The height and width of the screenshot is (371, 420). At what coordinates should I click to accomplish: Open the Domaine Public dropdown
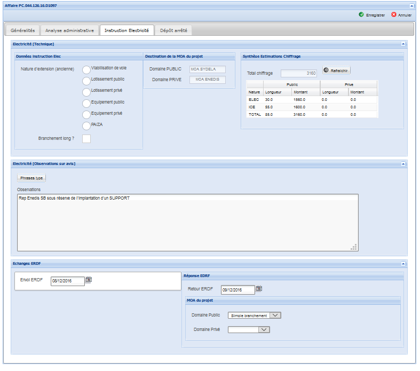click(x=254, y=315)
